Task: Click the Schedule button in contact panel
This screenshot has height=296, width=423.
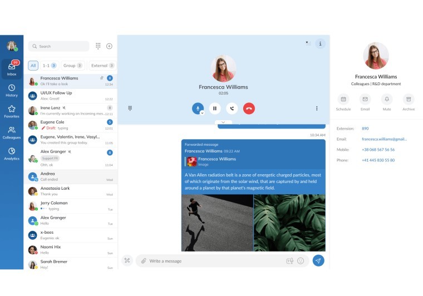Action: [x=343, y=102]
